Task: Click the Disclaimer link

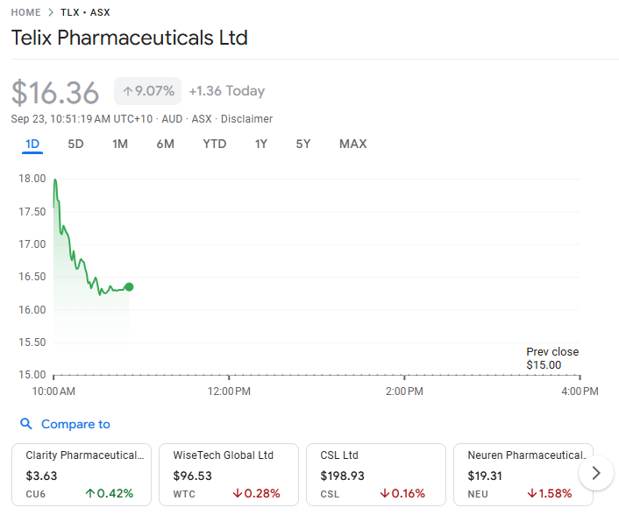Action: tap(246, 119)
